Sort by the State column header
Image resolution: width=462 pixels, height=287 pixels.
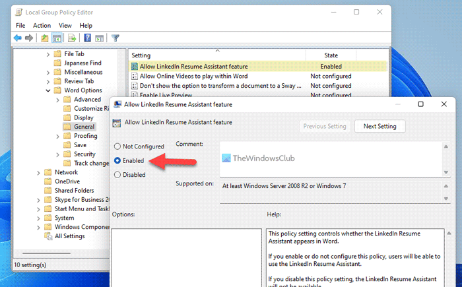[331, 55]
